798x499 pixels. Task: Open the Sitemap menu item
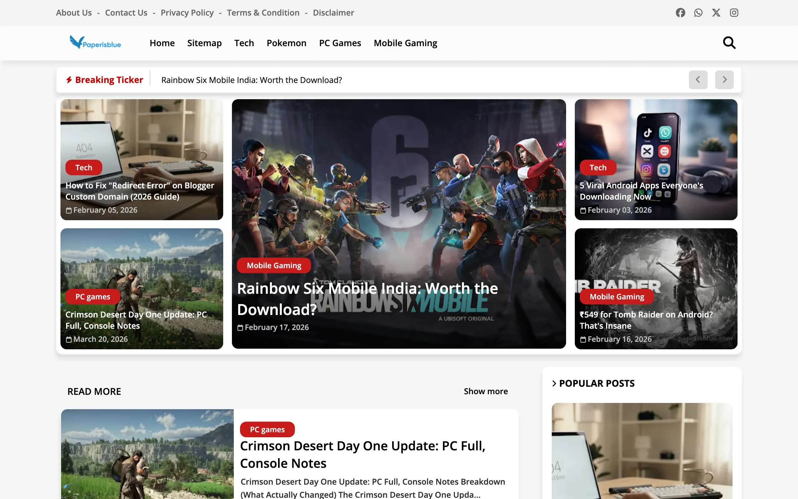(x=204, y=43)
